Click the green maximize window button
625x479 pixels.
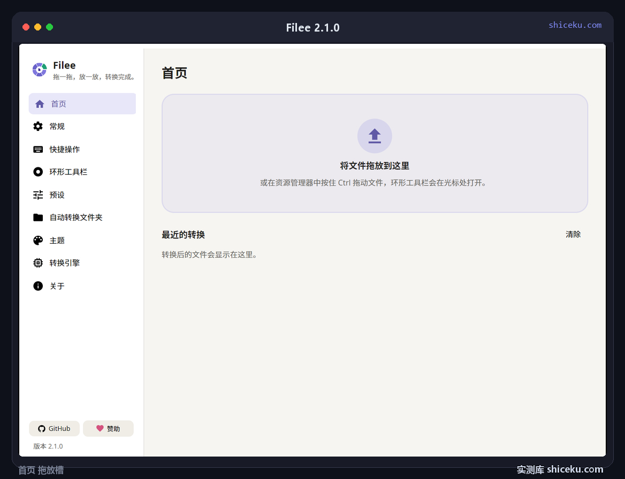tap(50, 27)
